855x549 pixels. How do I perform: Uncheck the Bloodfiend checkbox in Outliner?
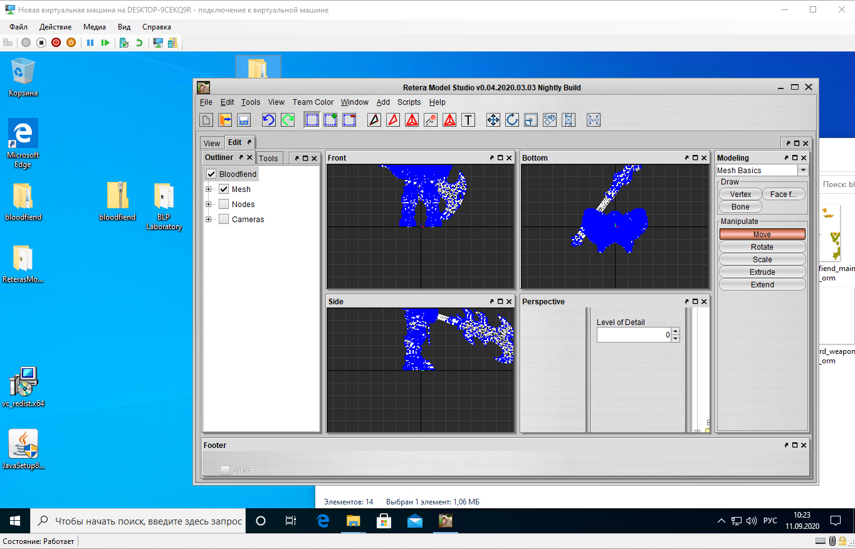[211, 174]
